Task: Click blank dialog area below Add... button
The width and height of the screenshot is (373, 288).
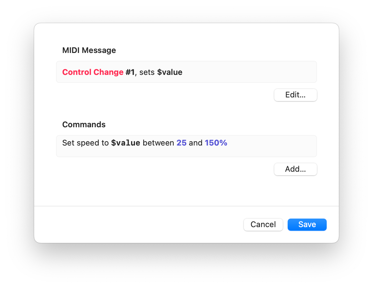Action: pyautogui.click(x=183, y=190)
